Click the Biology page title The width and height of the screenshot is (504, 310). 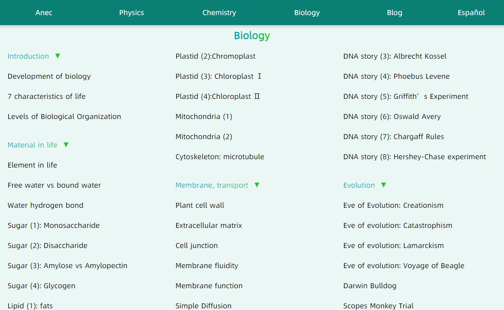[x=252, y=36]
